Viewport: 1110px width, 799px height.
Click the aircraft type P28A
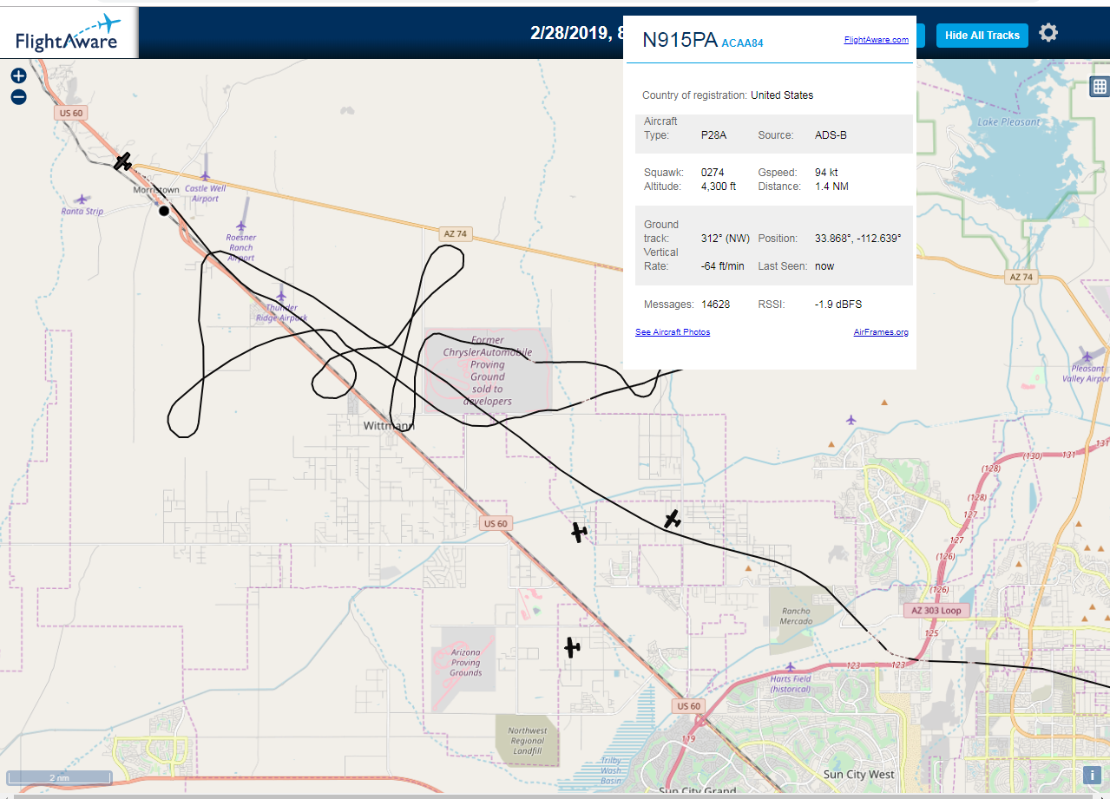point(714,134)
